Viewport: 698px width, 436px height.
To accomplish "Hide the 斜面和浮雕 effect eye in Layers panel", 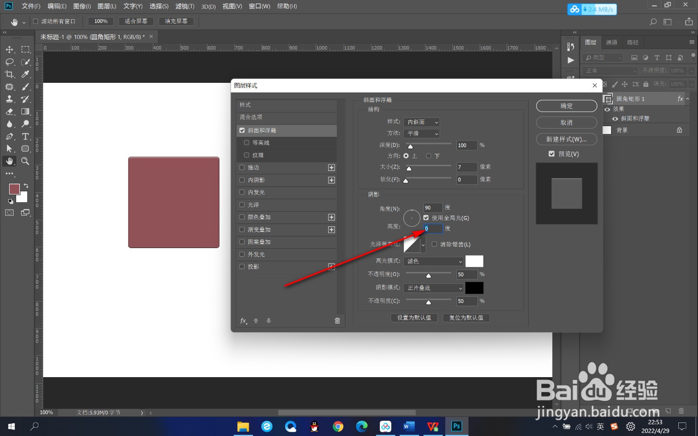I will (x=615, y=119).
